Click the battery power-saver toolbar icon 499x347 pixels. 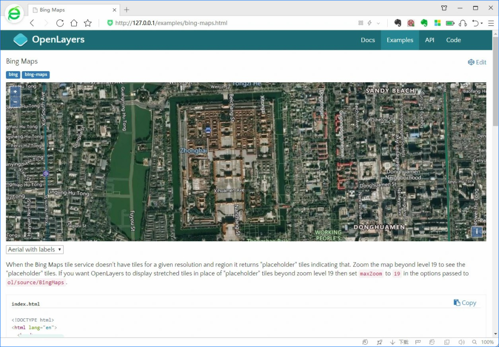point(450,23)
